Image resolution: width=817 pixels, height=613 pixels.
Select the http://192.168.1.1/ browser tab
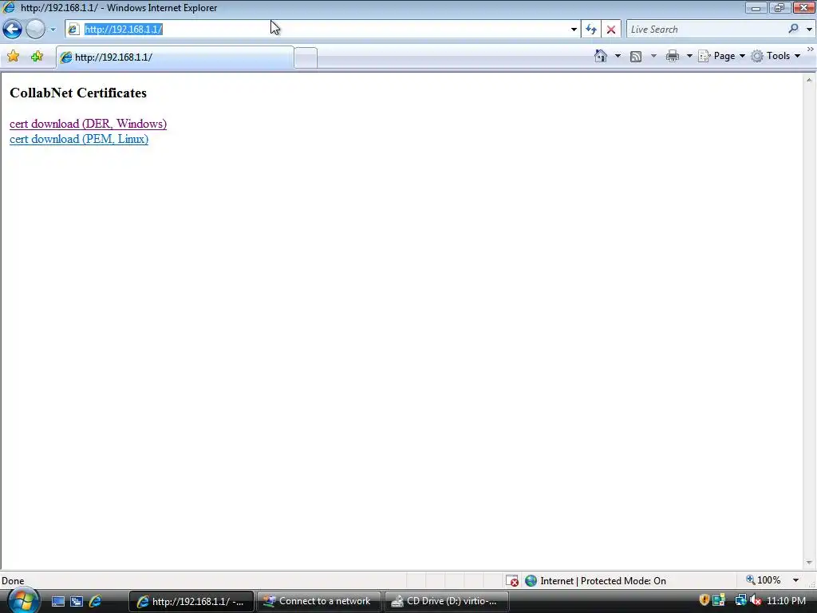click(175, 57)
